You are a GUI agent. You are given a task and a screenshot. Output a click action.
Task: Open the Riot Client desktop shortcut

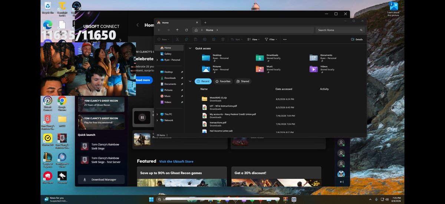click(47, 177)
